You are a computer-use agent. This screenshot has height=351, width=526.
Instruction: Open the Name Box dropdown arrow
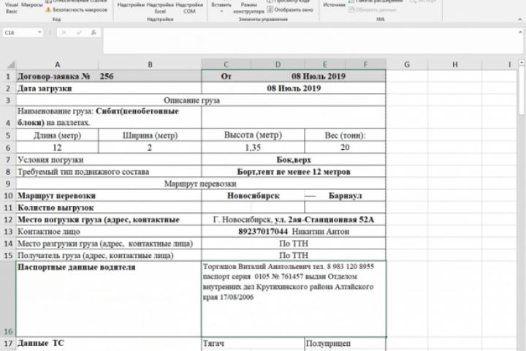click(x=39, y=33)
